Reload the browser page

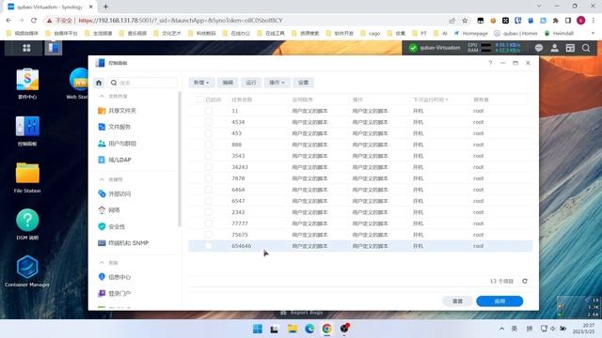34,21
